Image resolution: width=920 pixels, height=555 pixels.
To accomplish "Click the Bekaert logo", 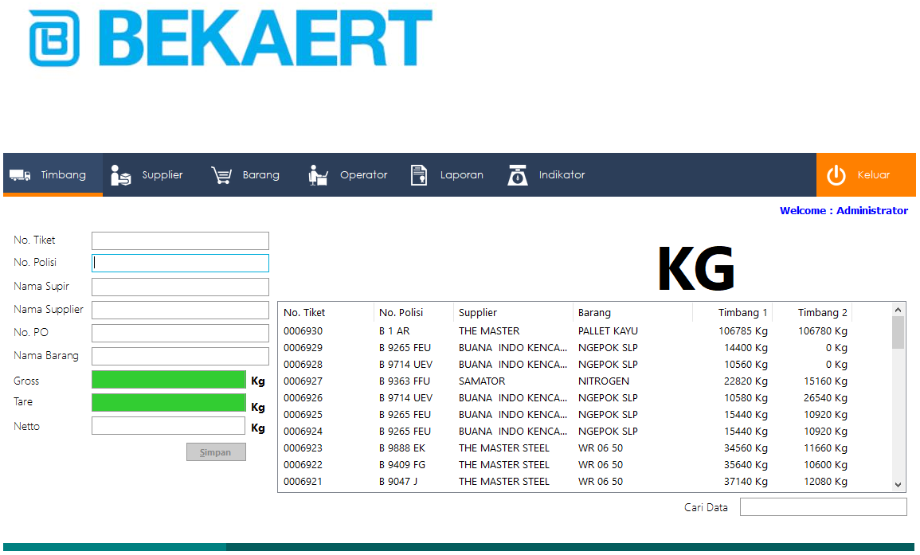I will 230,38.
